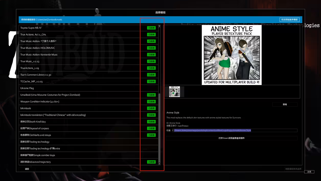Click the 创意工坊ID 2491815541 text
321x181 pixels.
tap(177, 126)
